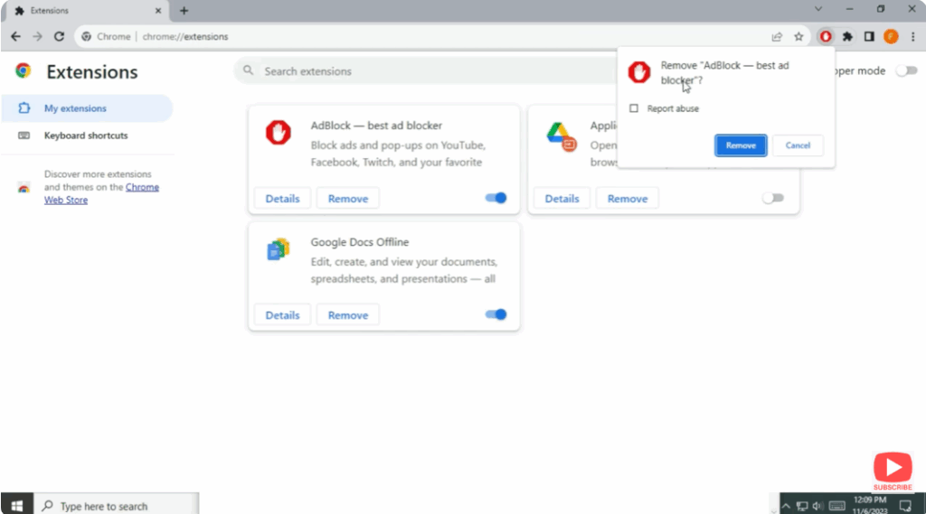Select My extensions in sidebar
Image resolution: width=926 pixels, height=514 pixels.
click(x=75, y=108)
